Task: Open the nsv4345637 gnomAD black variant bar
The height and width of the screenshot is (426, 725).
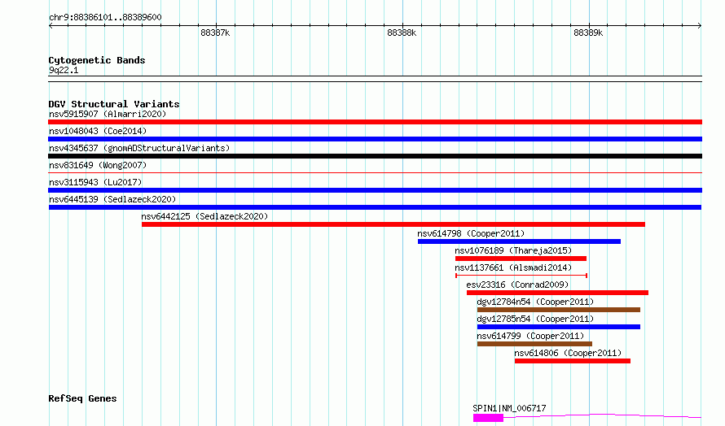Action: pos(375,156)
